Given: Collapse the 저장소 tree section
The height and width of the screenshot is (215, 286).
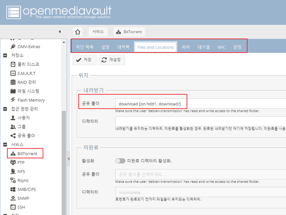Looking at the screenshot, I should pyautogui.click(x=5, y=56).
